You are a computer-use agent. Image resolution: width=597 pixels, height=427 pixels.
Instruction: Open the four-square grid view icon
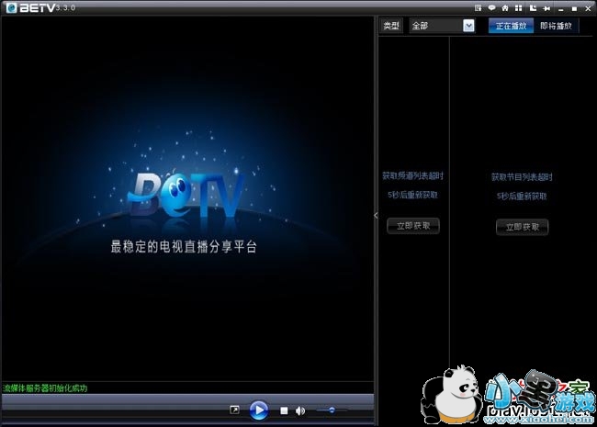519,8
